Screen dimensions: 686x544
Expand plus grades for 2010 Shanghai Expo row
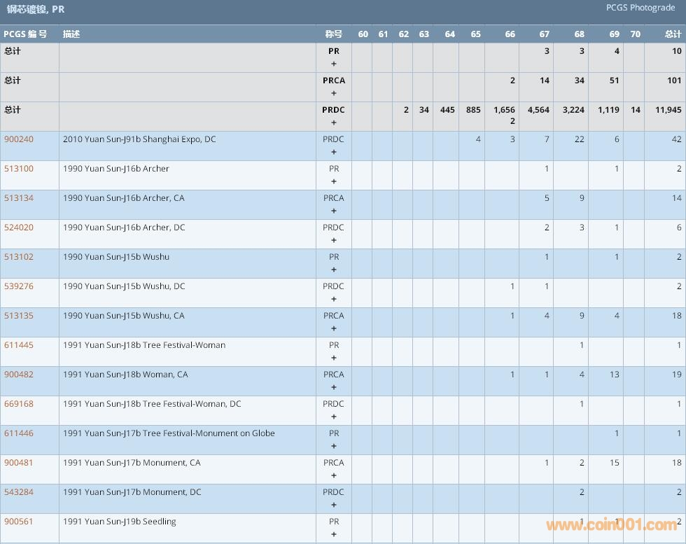coord(334,152)
